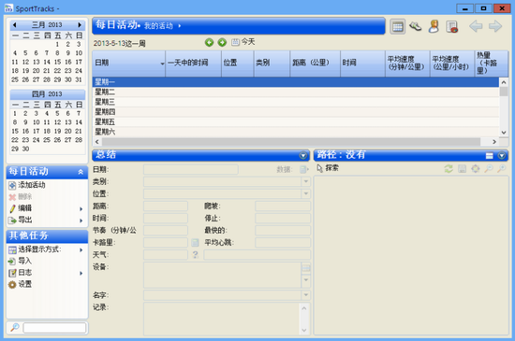Go to next week green arrow
This screenshot has height=341, width=515.
(x=222, y=42)
